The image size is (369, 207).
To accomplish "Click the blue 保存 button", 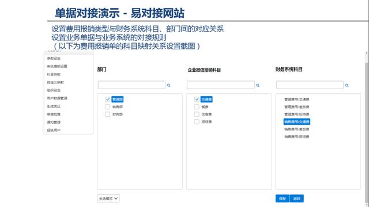I will click(283, 198).
